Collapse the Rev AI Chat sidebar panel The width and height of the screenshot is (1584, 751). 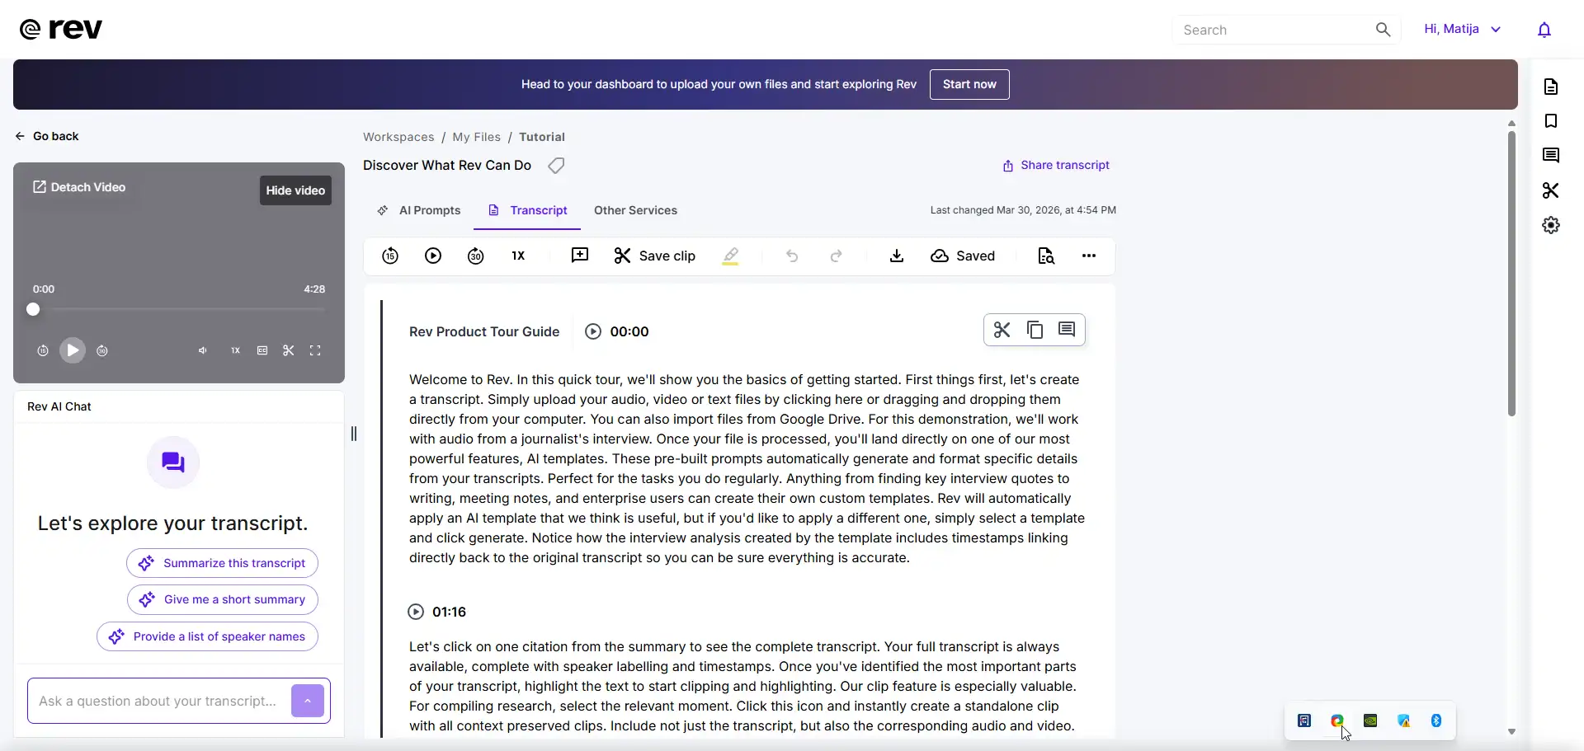click(x=354, y=433)
